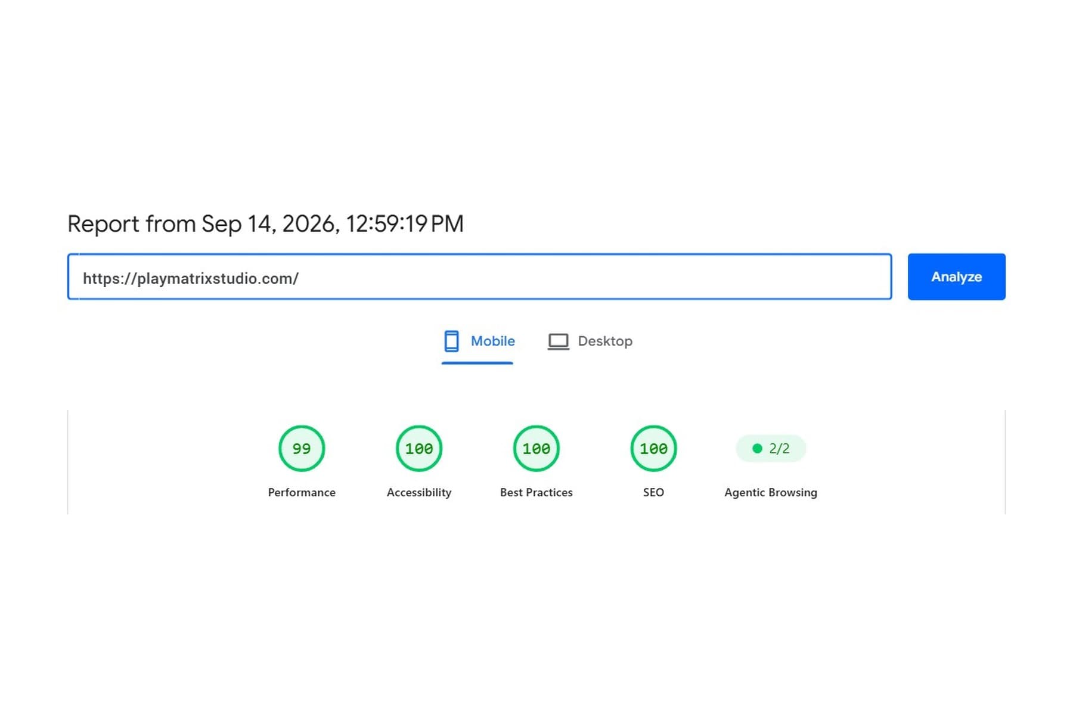This screenshot has width=1073, height=715.
Task: Select the 'Report from Sep 14, 2026' heading
Action: (265, 224)
